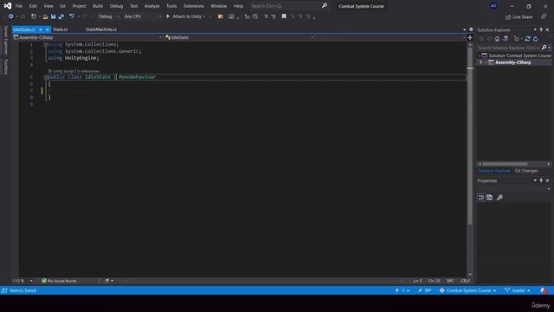Switch to the IdleState.cs tab

(24, 29)
